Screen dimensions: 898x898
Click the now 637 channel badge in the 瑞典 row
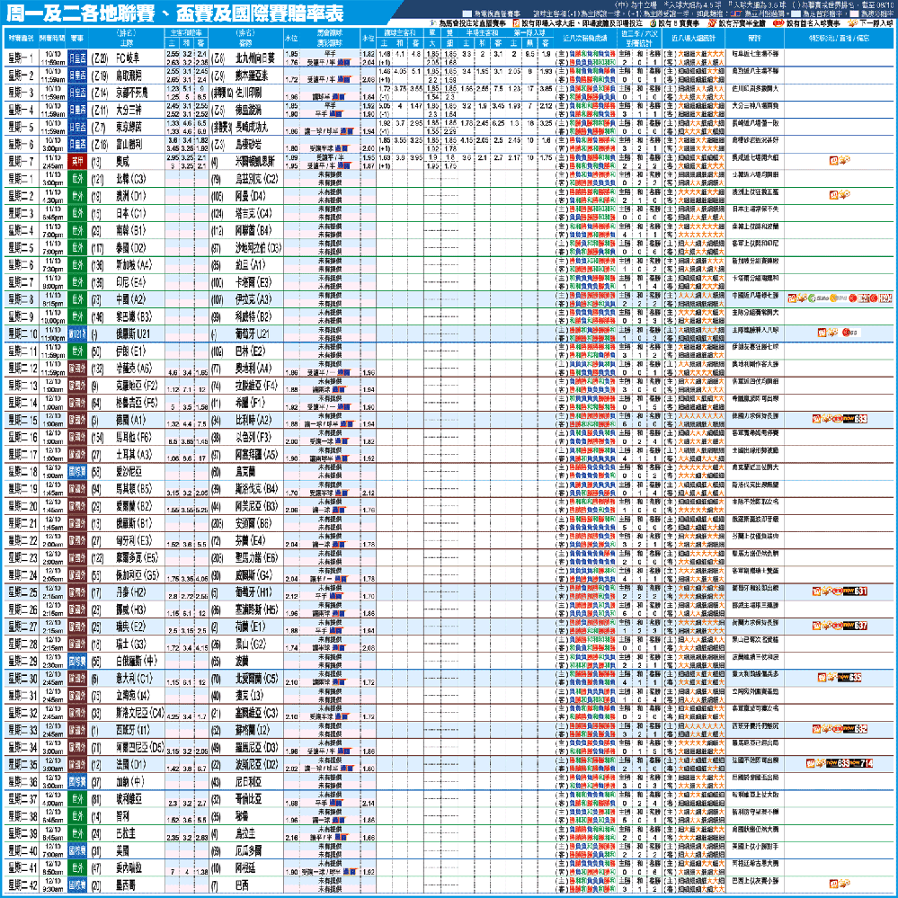click(x=854, y=626)
